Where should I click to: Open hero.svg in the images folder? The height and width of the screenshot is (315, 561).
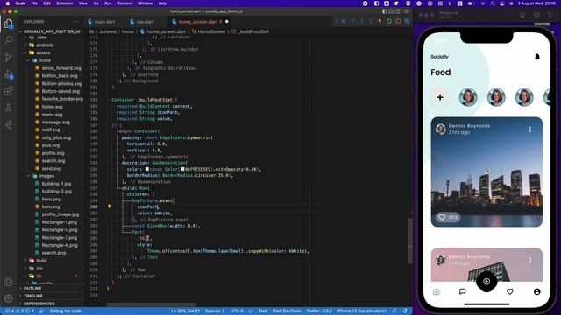pyautogui.click(x=51, y=206)
